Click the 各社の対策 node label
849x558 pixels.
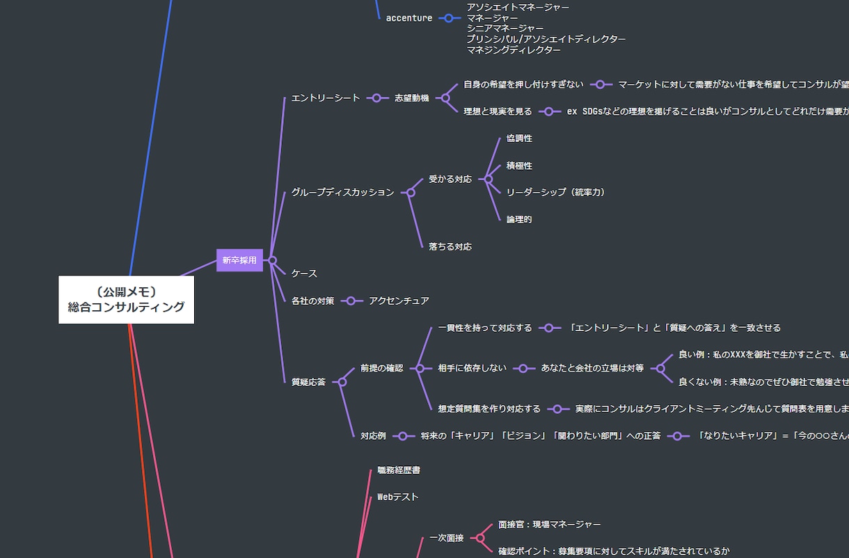tap(312, 301)
